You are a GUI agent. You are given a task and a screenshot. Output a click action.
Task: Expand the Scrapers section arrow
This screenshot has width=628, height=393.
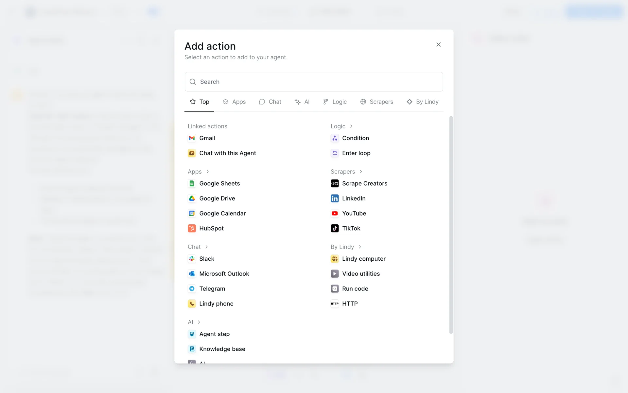(361, 172)
